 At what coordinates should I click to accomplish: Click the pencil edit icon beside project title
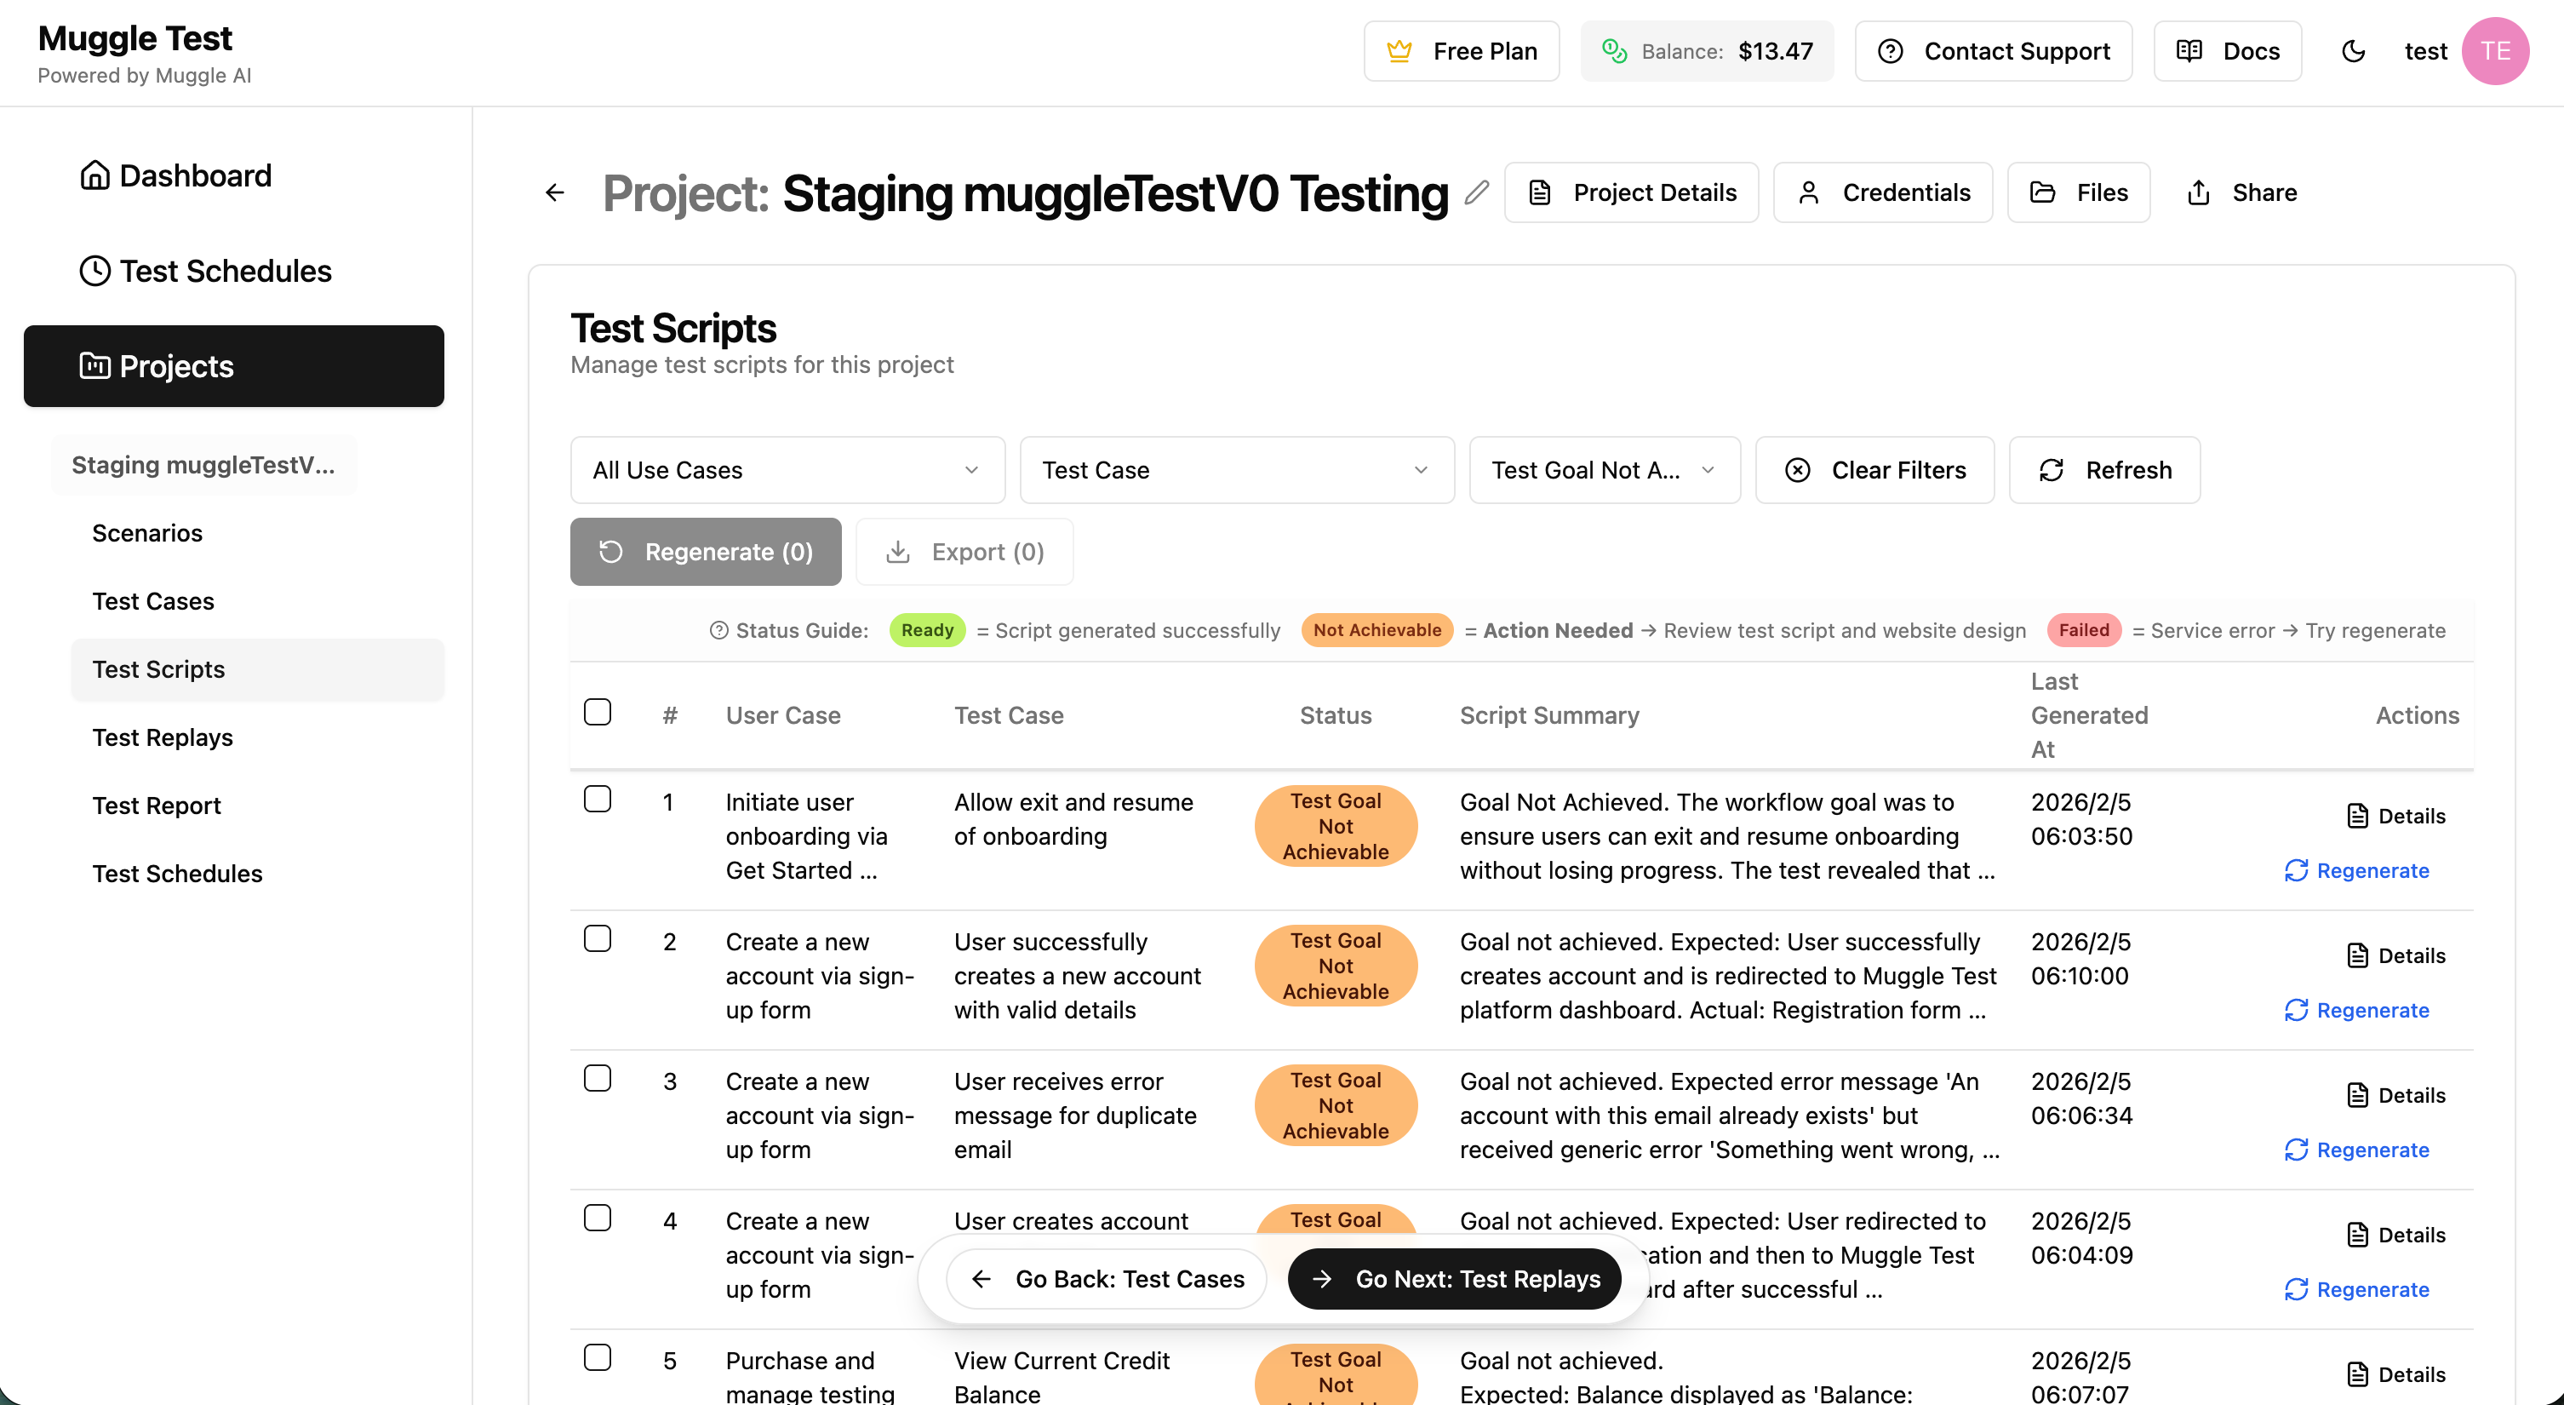point(1477,192)
